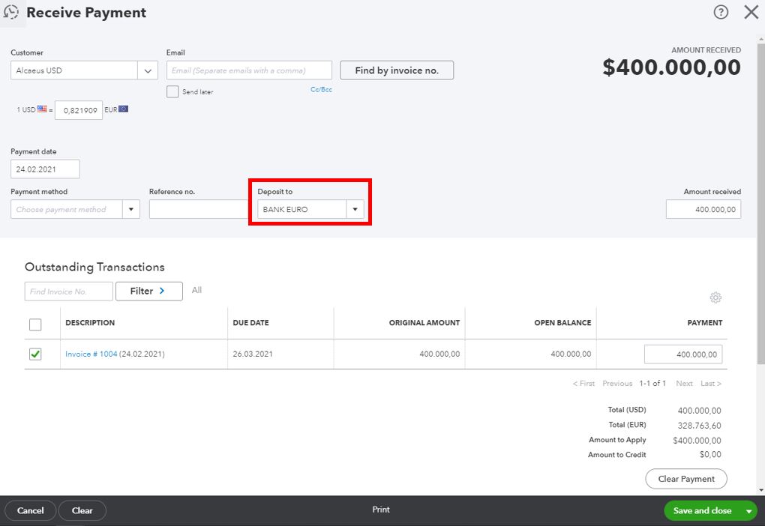
Task: Click the Amount received input field
Action: click(x=703, y=209)
